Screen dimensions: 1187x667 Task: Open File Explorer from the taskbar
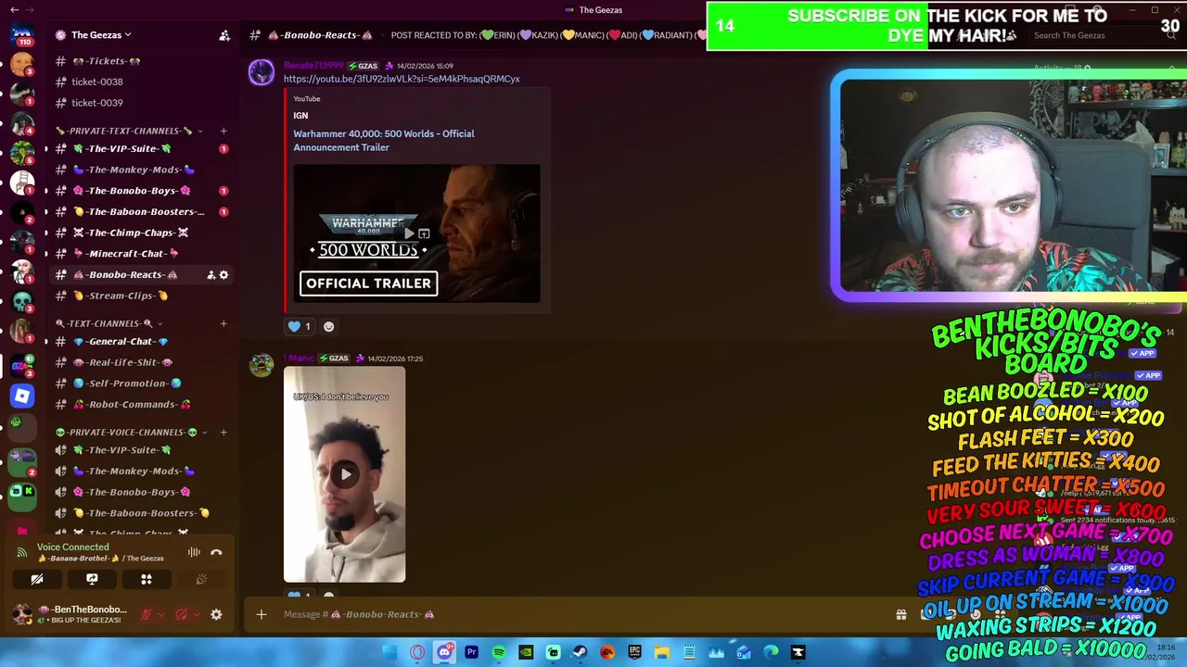(x=662, y=652)
